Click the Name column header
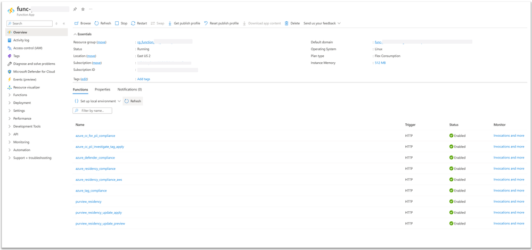 coord(80,124)
